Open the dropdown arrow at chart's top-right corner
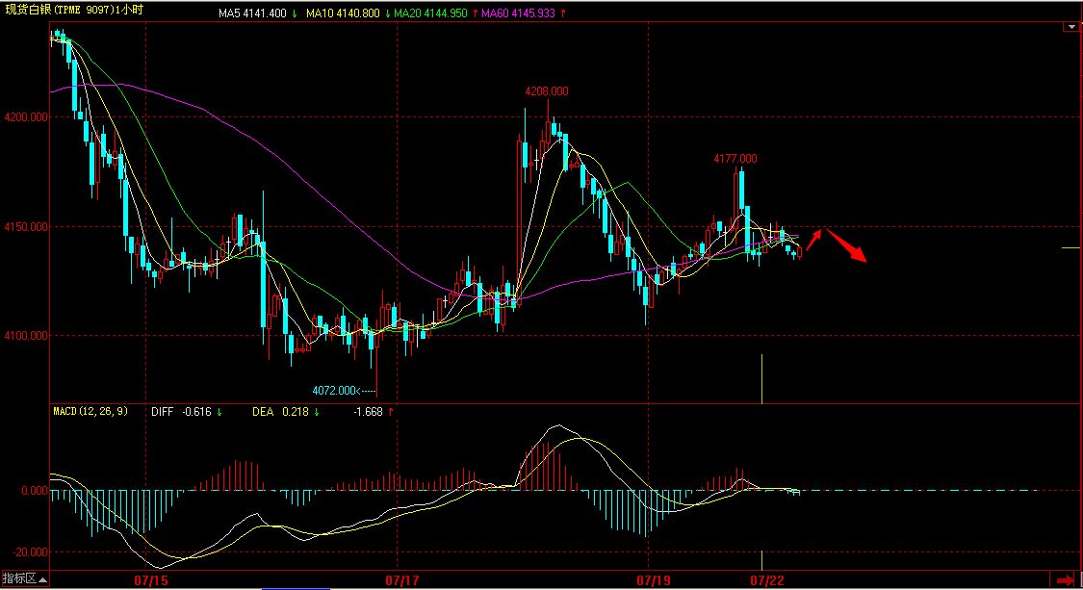Screen dimensions: 1083x590 pyautogui.click(x=1070, y=27)
